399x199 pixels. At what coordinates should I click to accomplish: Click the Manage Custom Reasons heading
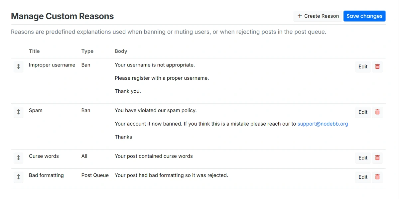click(63, 16)
